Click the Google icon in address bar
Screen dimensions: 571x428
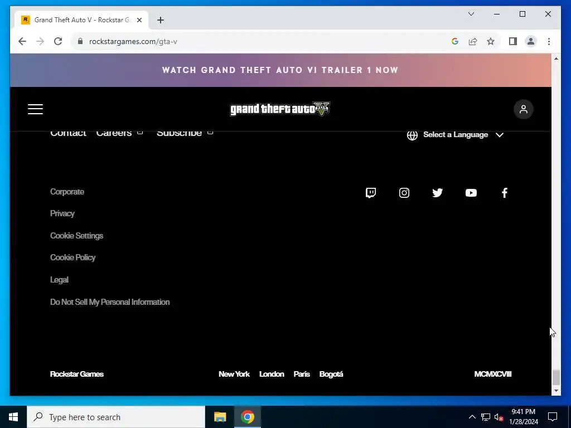pyautogui.click(x=455, y=41)
